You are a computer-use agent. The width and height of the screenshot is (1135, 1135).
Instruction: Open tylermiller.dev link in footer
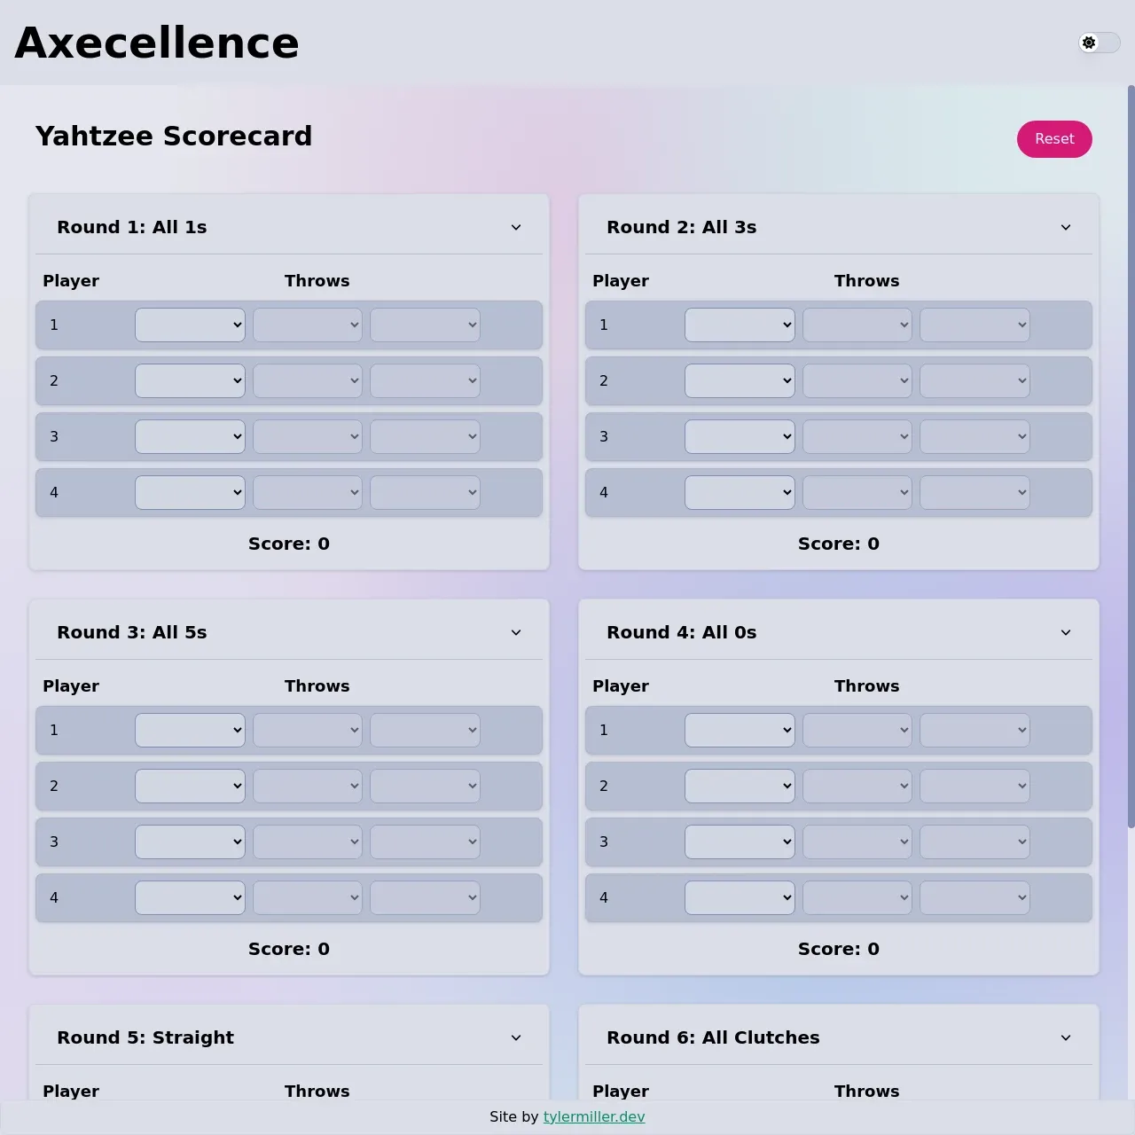click(594, 1116)
